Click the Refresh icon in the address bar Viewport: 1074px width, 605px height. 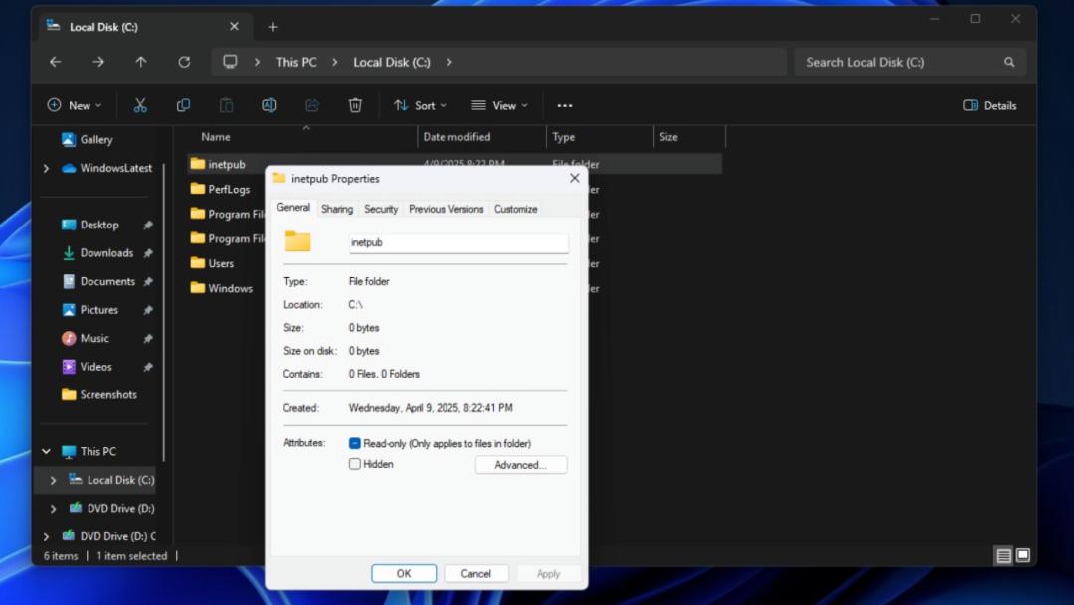click(184, 61)
